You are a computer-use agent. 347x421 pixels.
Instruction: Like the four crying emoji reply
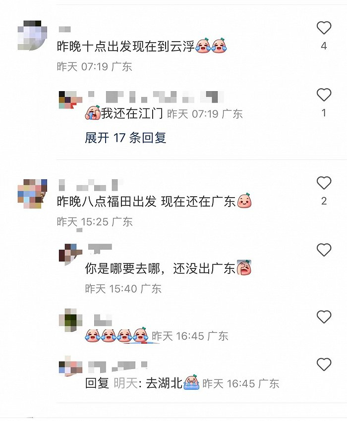pyautogui.click(x=324, y=316)
